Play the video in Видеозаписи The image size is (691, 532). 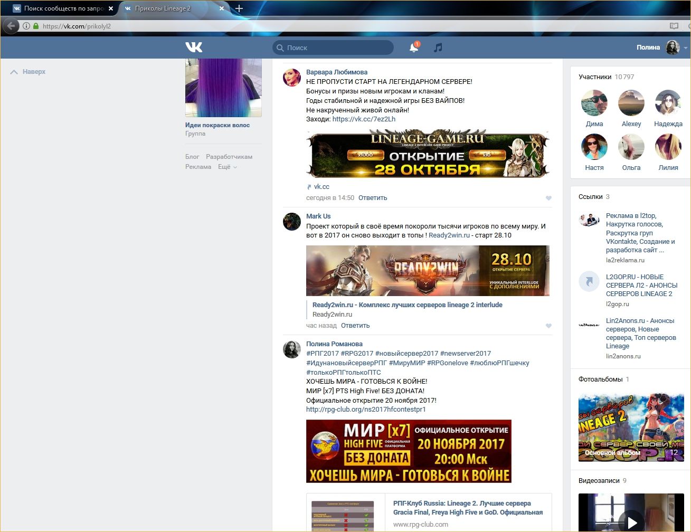pos(631,522)
